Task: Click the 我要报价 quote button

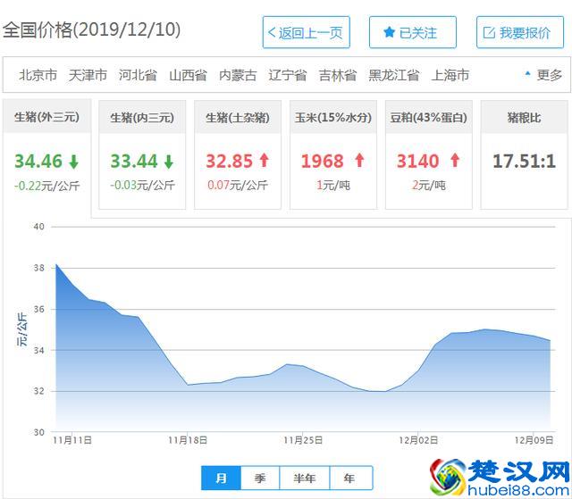Action: pos(520,32)
